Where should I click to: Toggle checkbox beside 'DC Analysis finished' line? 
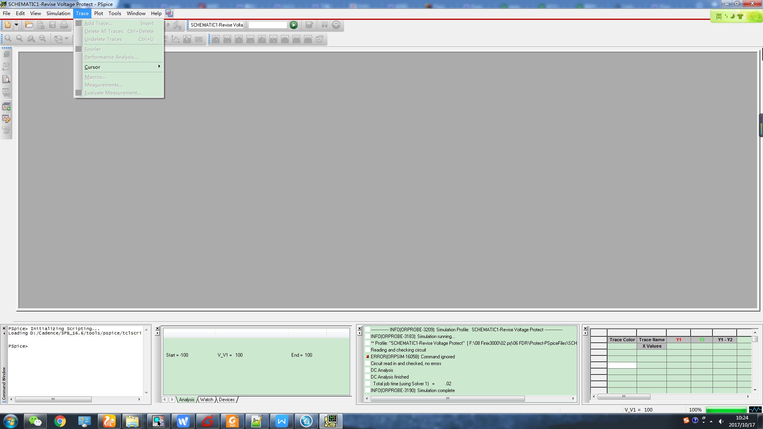[x=368, y=377]
